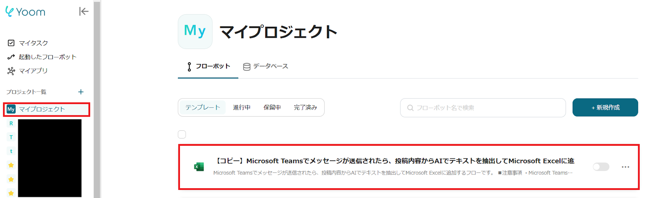
Task: Click the 新規作成 button
Action: click(605, 108)
